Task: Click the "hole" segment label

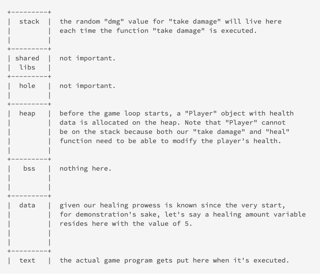Action: pos(27,86)
